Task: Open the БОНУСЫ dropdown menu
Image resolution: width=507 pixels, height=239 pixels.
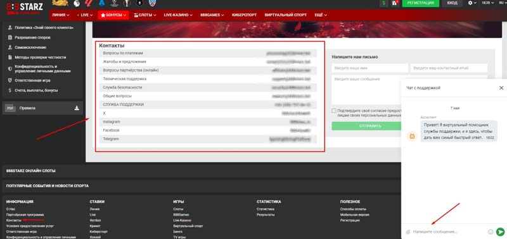Action: pos(113,15)
